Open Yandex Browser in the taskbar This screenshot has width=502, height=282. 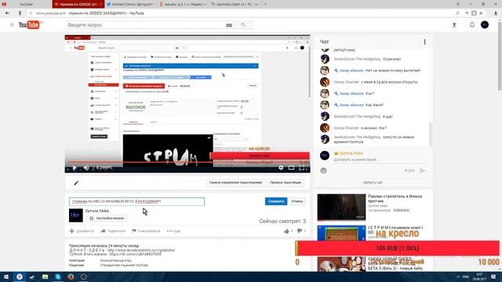(x=20, y=277)
